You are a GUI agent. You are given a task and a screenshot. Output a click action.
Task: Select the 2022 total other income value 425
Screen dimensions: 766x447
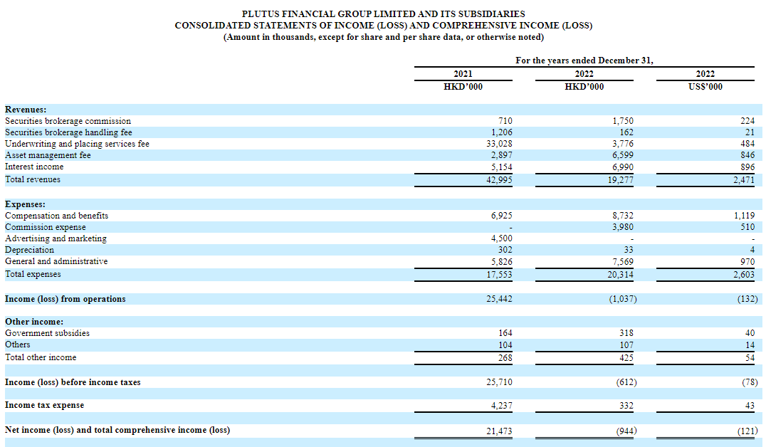[x=626, y=358]
